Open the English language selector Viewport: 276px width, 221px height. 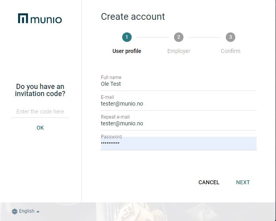pyautogui.click(x=26, y=211)
